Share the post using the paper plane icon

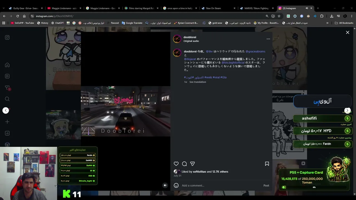point(192,164)
